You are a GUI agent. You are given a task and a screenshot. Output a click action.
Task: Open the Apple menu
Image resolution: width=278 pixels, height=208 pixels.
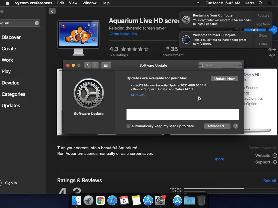pos(7,3)
